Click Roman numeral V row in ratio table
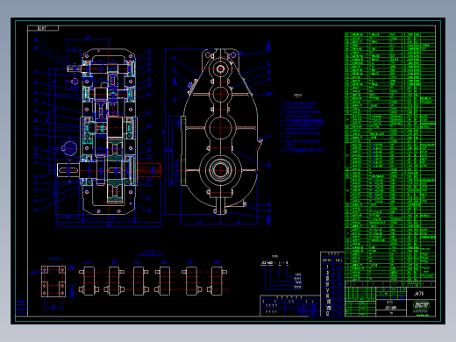 point(332,290)
